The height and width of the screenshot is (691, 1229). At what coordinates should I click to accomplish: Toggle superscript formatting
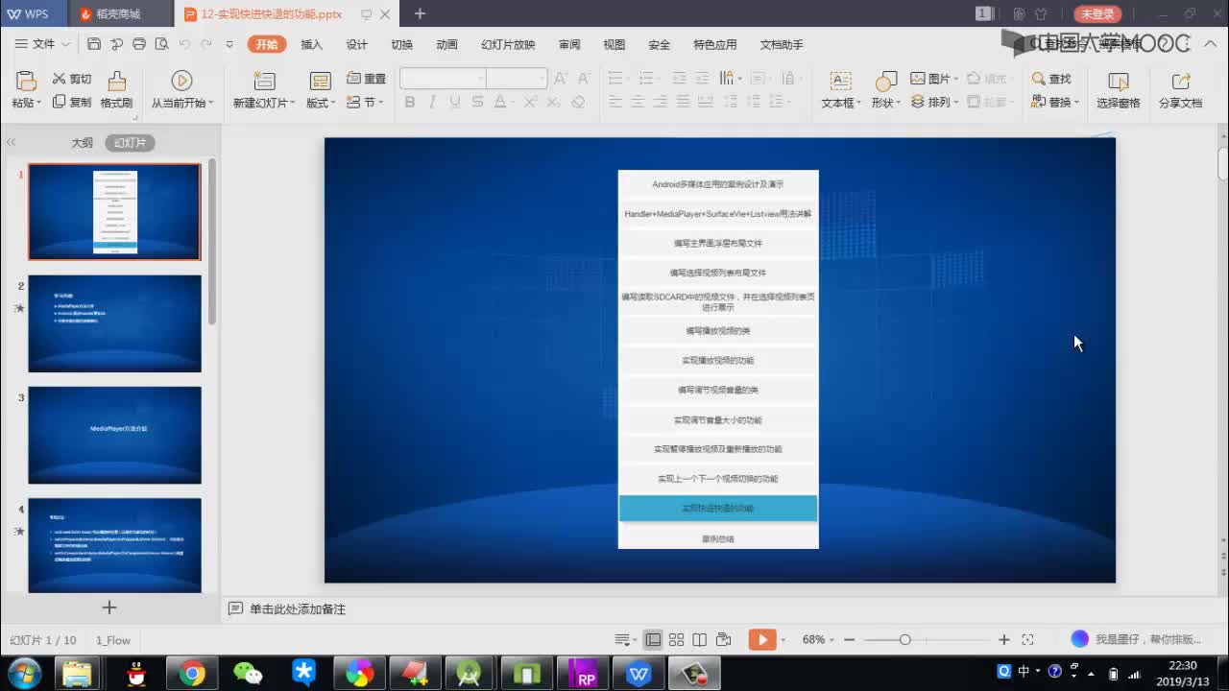(529, 102)
